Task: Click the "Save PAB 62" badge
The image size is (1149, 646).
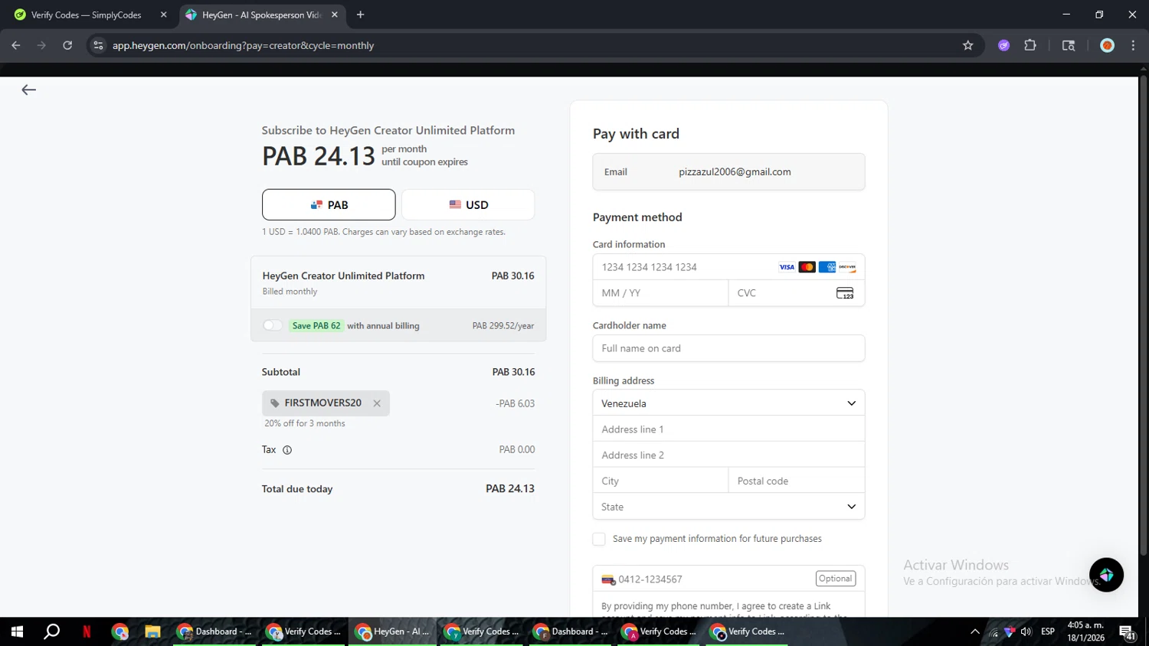Action: point(316,325)
